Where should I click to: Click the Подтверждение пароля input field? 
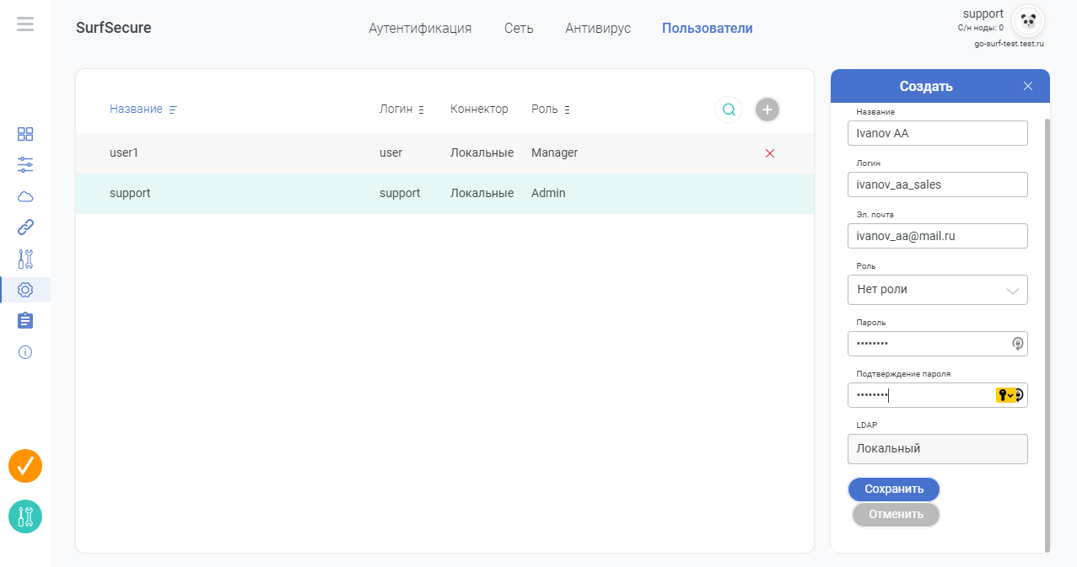pos(938,395)
